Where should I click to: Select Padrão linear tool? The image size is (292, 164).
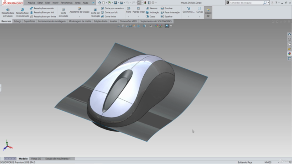(x=139, y=10)
